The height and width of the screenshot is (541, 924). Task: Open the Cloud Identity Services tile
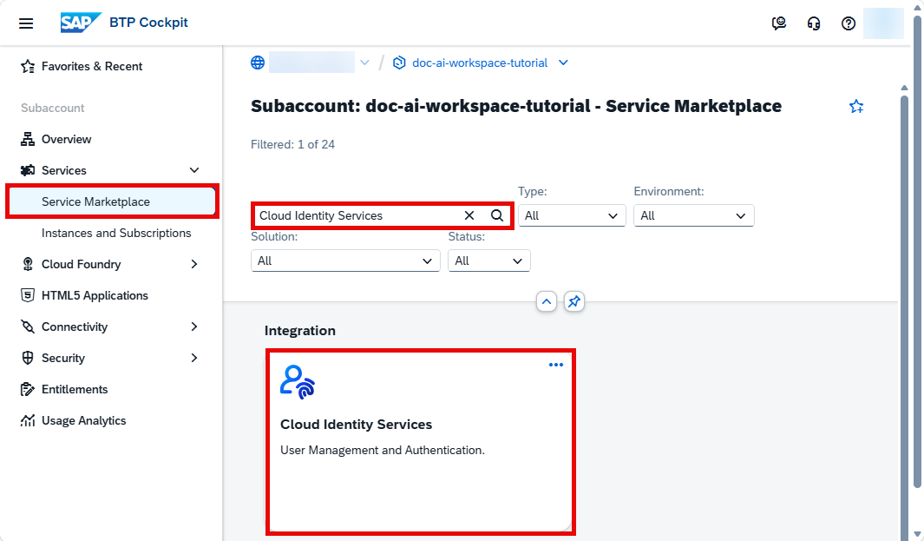tap(420, 442)
